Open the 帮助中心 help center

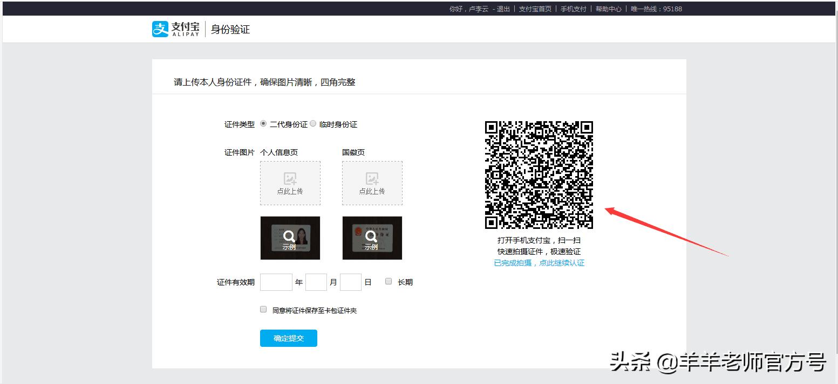[609, 9]
